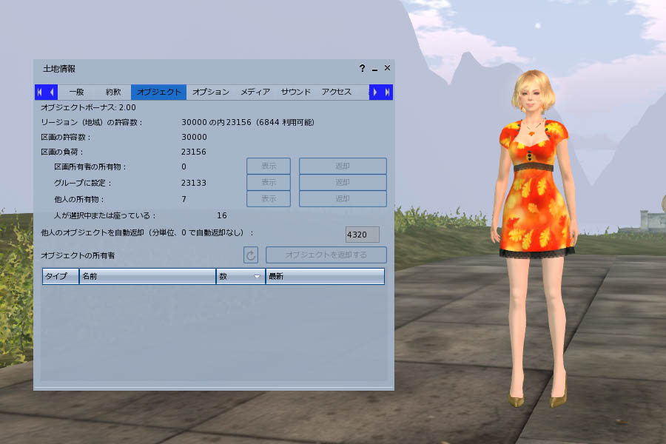Select the オブジェクトボーナス: 2.00 text
The height and width of the screenshot is (444, 666).
[88, 107]
